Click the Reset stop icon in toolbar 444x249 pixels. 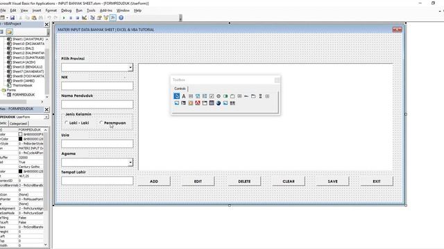77,18
